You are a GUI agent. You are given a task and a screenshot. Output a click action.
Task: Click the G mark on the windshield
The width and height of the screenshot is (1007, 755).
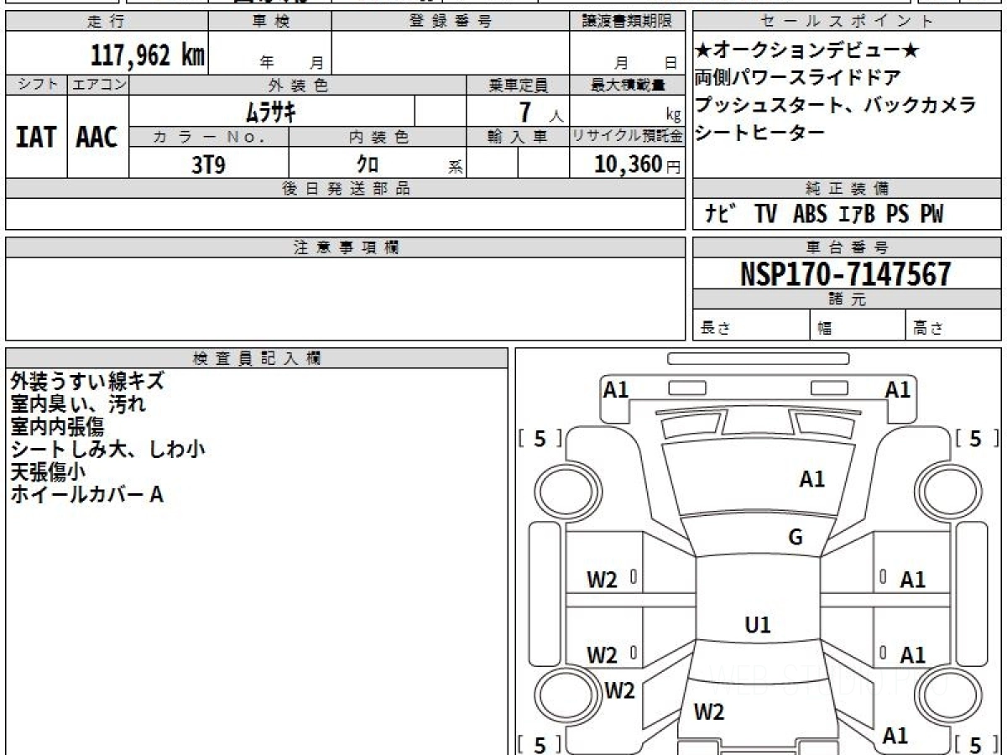click(x=796, y=538)
